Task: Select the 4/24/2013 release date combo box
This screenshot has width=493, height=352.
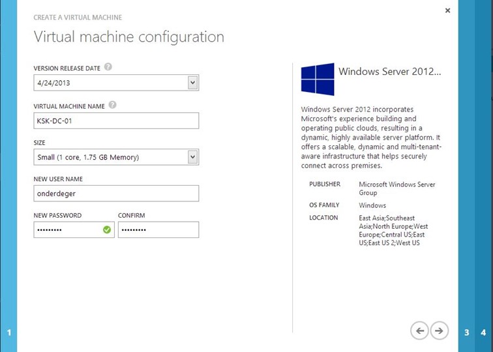Action: tap(116, 83)
